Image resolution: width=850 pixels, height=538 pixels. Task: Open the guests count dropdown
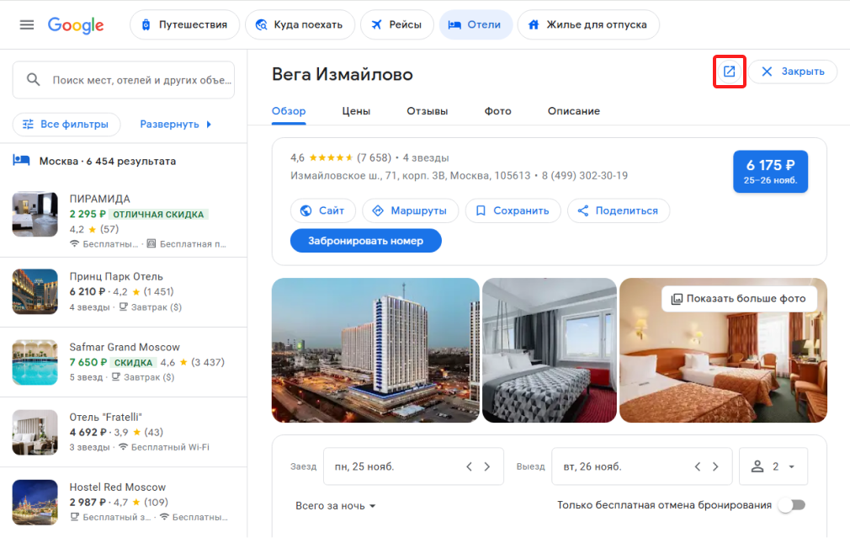pos(773,466)
